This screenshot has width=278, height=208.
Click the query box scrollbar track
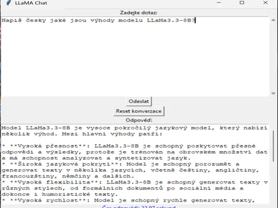pyautogui.click(x=273, y=57)
